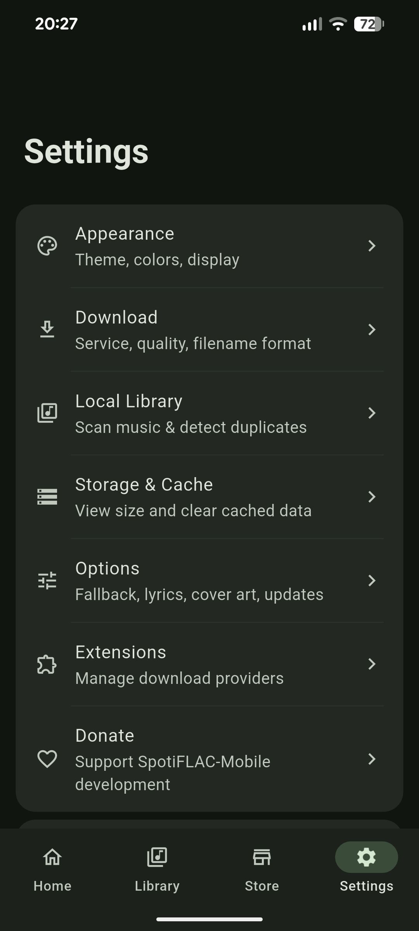Click the Store icon in bottom navigation
The height and width of the screenshot is (931, 419).
(261, 858)
